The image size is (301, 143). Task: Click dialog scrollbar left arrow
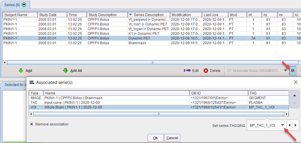[x=31, y=114]
